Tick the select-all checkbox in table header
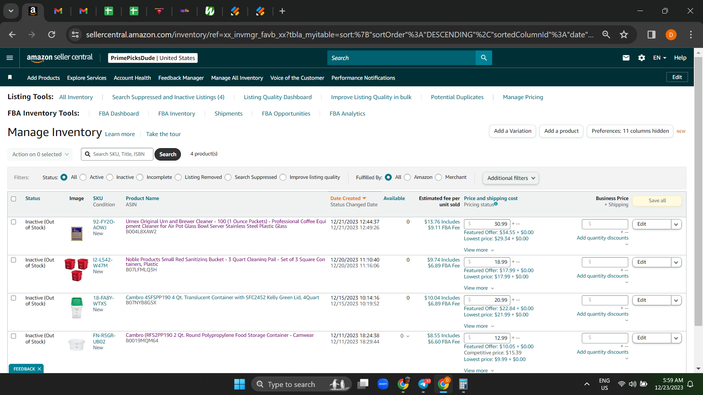 pyautogui.click(x=14, y=199)
